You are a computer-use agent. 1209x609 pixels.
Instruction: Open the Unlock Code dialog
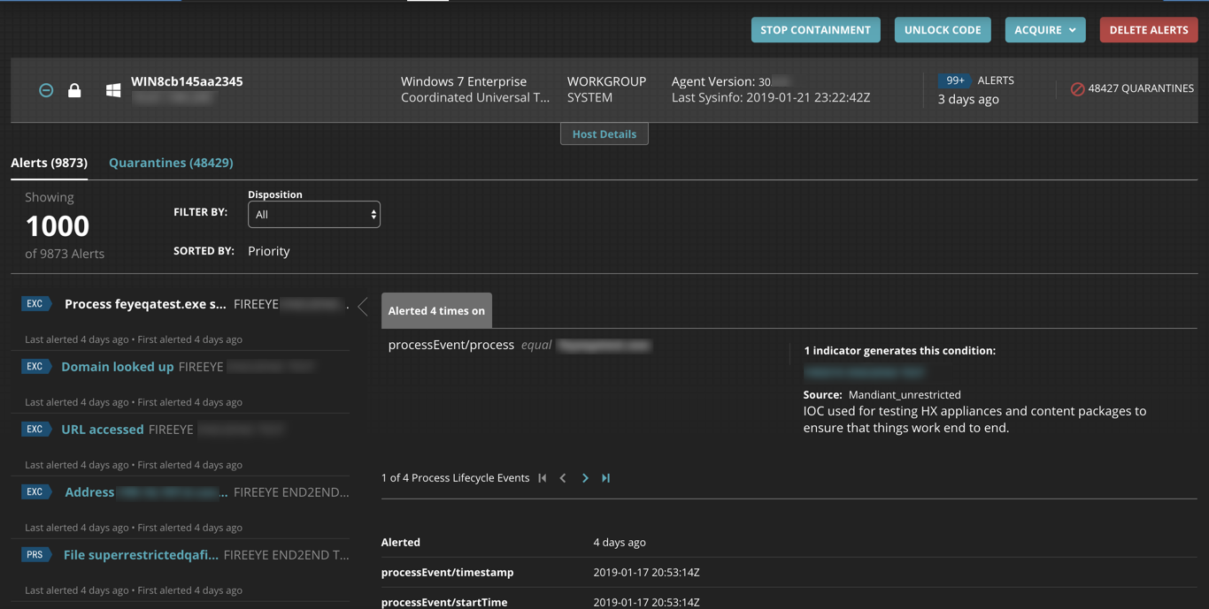(943, 30)
